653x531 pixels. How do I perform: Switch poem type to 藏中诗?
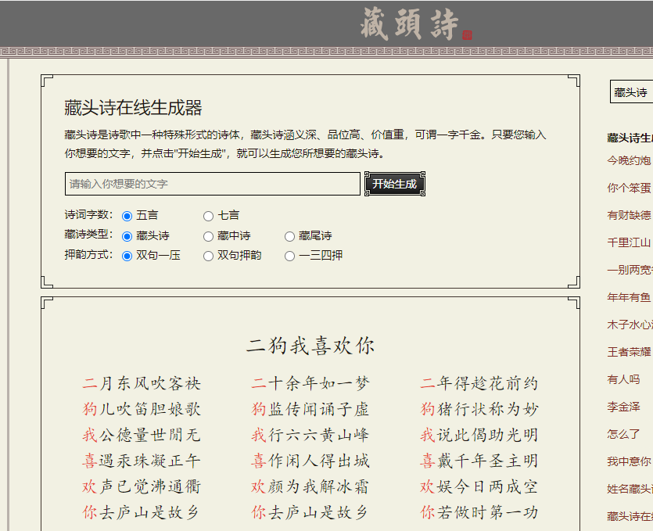pos(208,236)
